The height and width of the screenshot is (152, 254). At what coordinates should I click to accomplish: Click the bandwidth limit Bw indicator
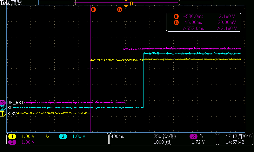pyautogui.click(x=47, y=137)
